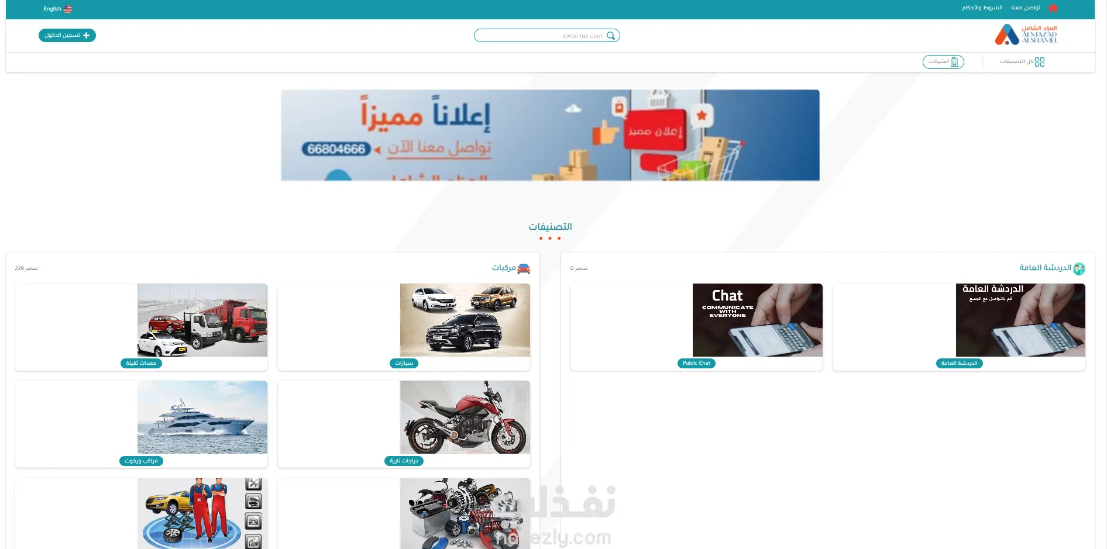Click the search magnifier icon
This screenshot has height=549, width=1107.
coord(611,36)
